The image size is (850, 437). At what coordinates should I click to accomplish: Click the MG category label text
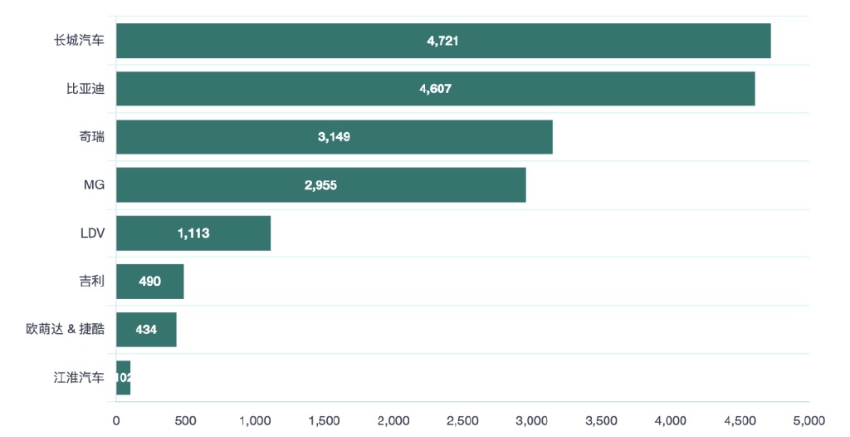pos(94,184)
